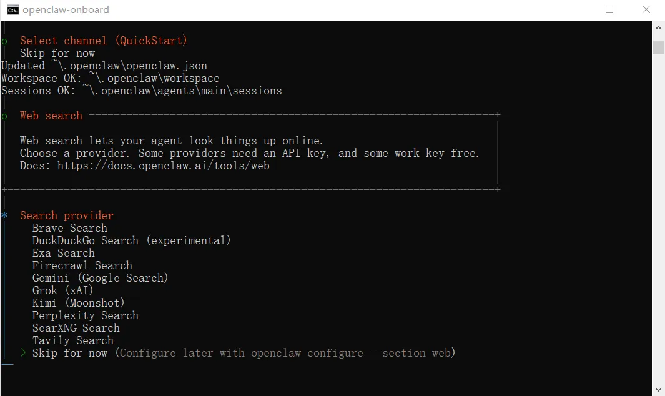
Task: Click the scrollbar down arrow
Action: click(658, 389)
